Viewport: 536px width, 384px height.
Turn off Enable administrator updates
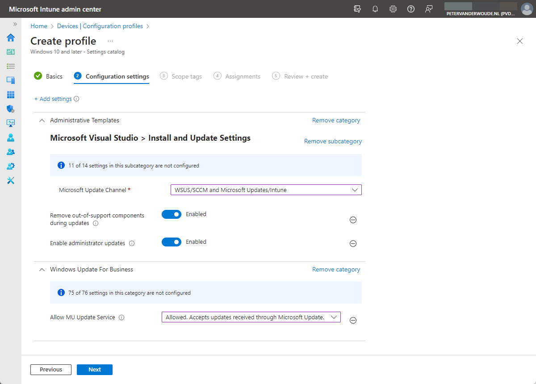172,242
